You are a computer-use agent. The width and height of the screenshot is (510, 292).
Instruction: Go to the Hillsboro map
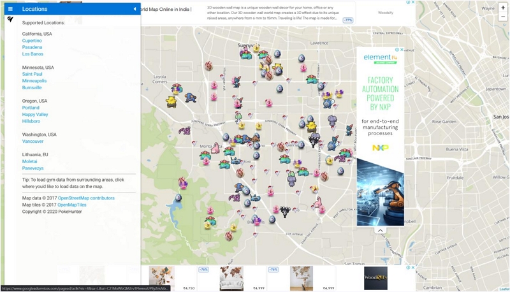click(x=31, y=121)
